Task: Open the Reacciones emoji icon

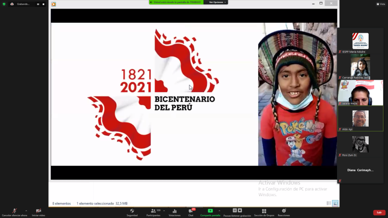Action: pyautogui.click(x=284, y=211)
